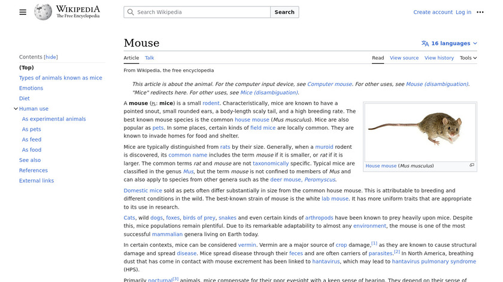The image size is (503, 282).
Task: Open the View history tab
Action: [439, 58]
